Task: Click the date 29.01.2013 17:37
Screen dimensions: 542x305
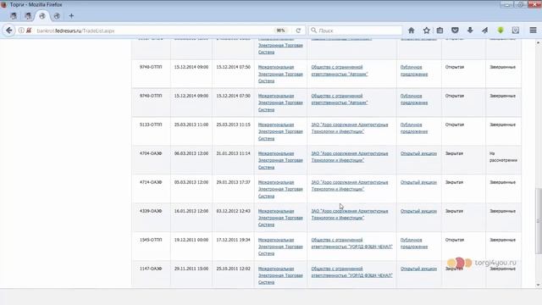Action: (x=234, y=182)
